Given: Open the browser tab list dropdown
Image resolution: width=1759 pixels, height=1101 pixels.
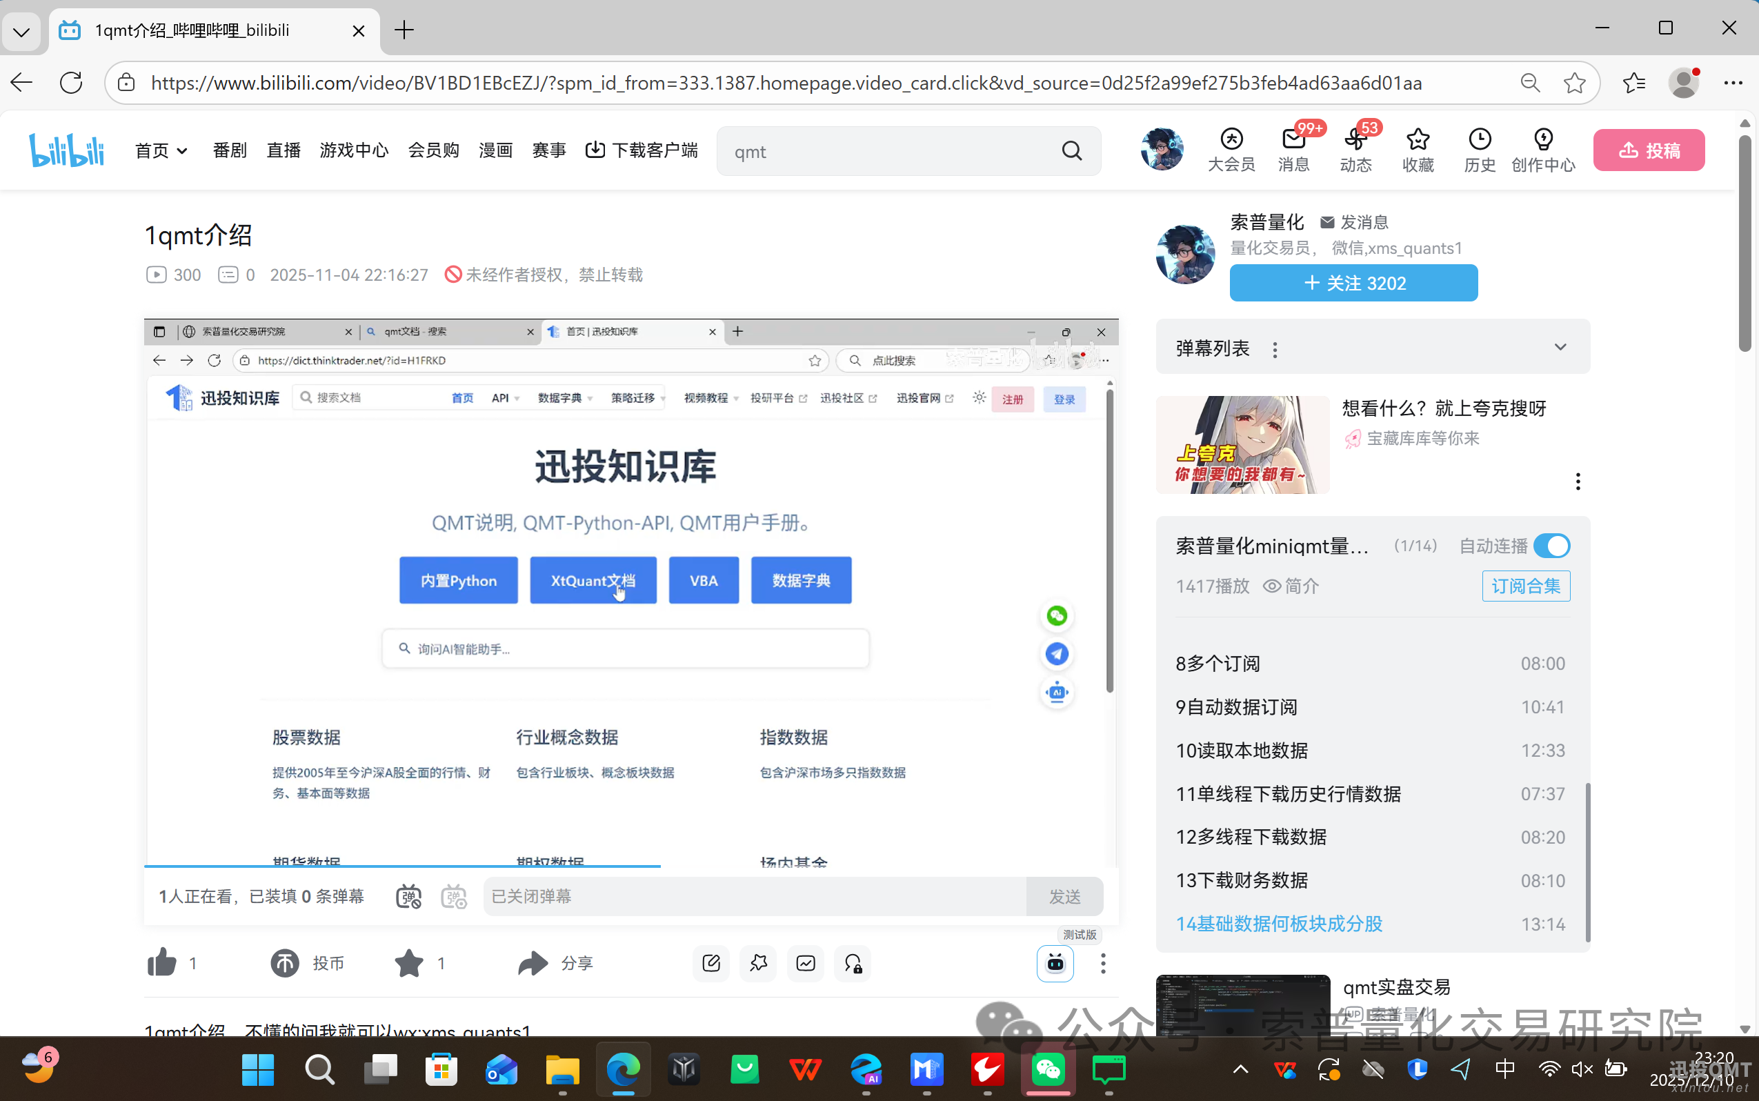Looking at the screenshot, I should point(21,30).
